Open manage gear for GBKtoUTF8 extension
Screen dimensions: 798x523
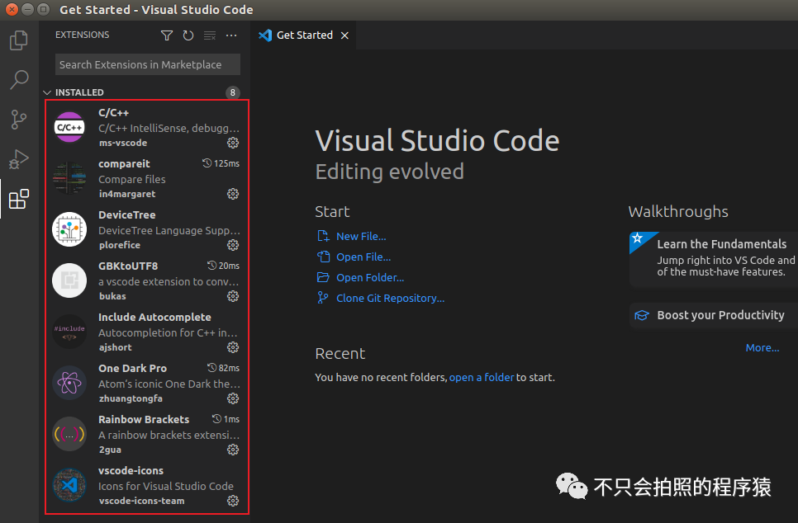pos(233,296)
